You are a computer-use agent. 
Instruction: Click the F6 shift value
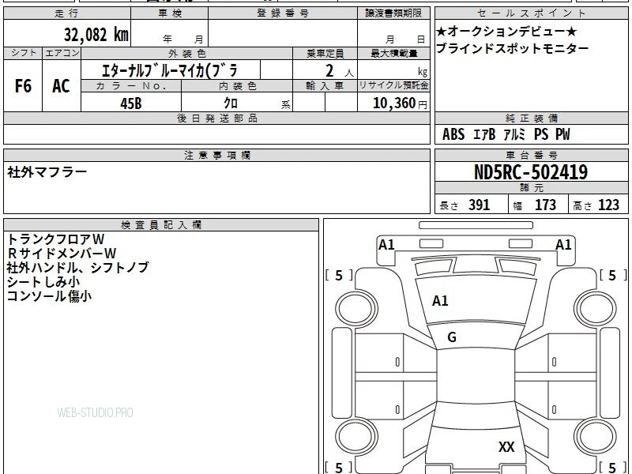click(23, 86)
